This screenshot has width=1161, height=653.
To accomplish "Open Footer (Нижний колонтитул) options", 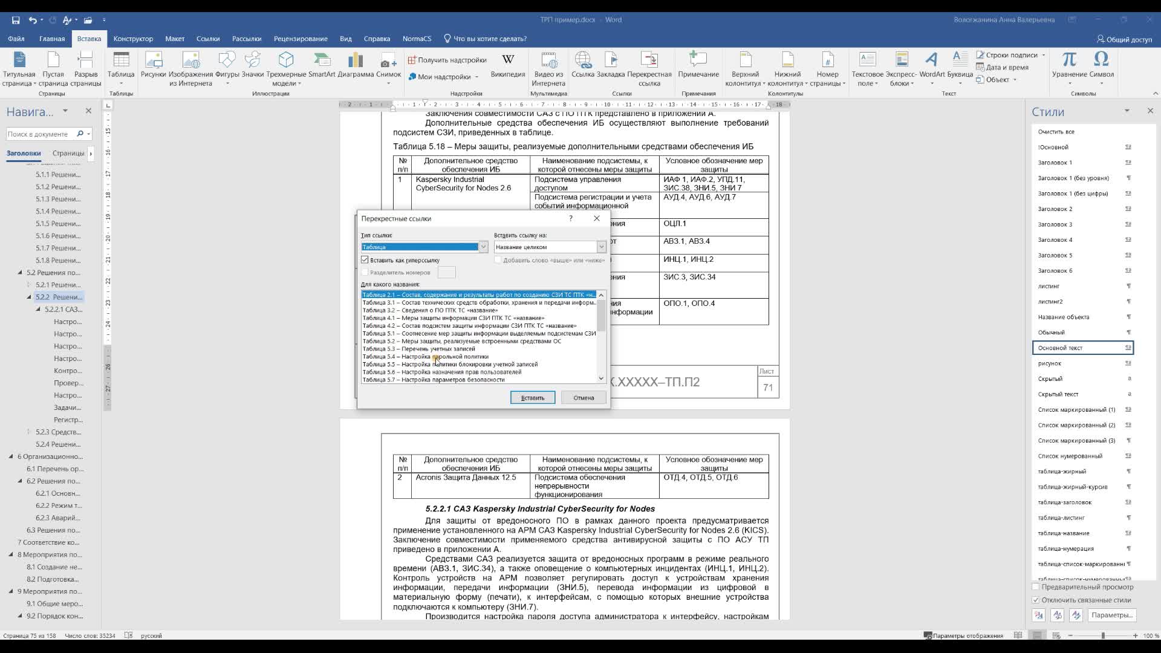I will click(x=787, y=70).
